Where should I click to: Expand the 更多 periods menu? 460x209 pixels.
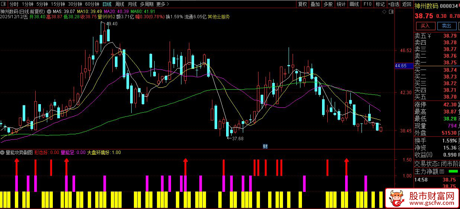163,4
